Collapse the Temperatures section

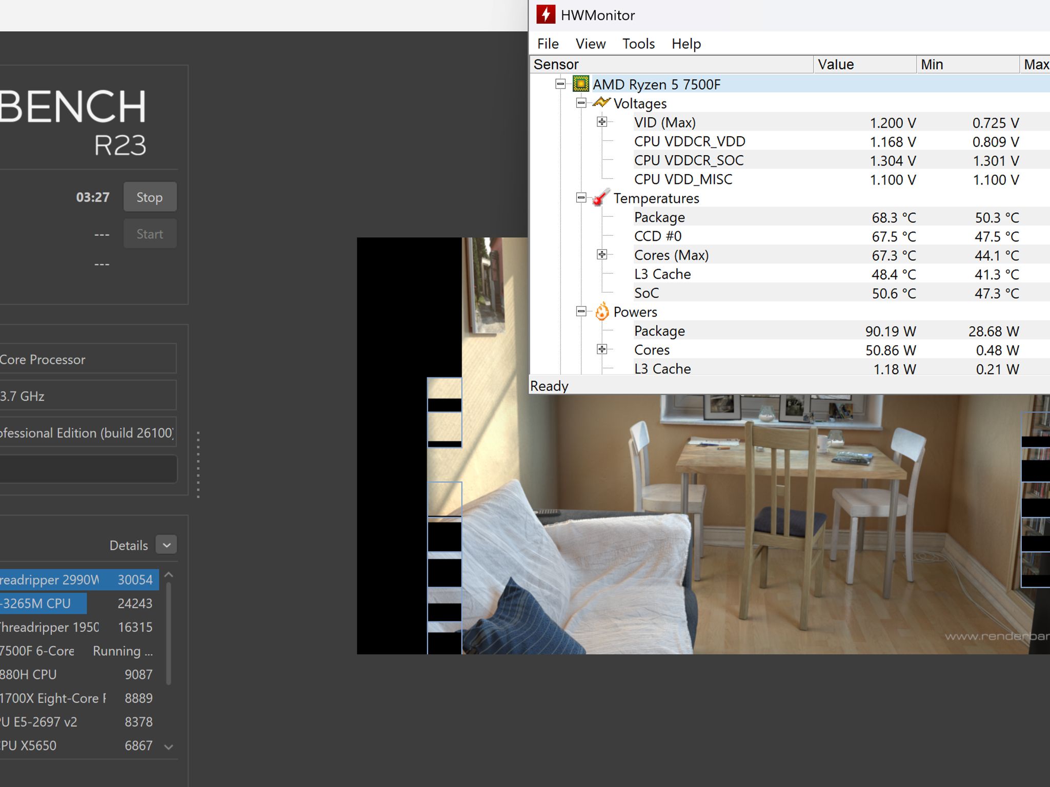click(581, 198)
